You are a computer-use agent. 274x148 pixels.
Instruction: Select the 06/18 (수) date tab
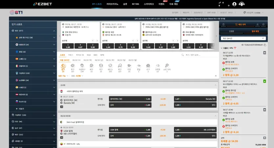(76, 60)
